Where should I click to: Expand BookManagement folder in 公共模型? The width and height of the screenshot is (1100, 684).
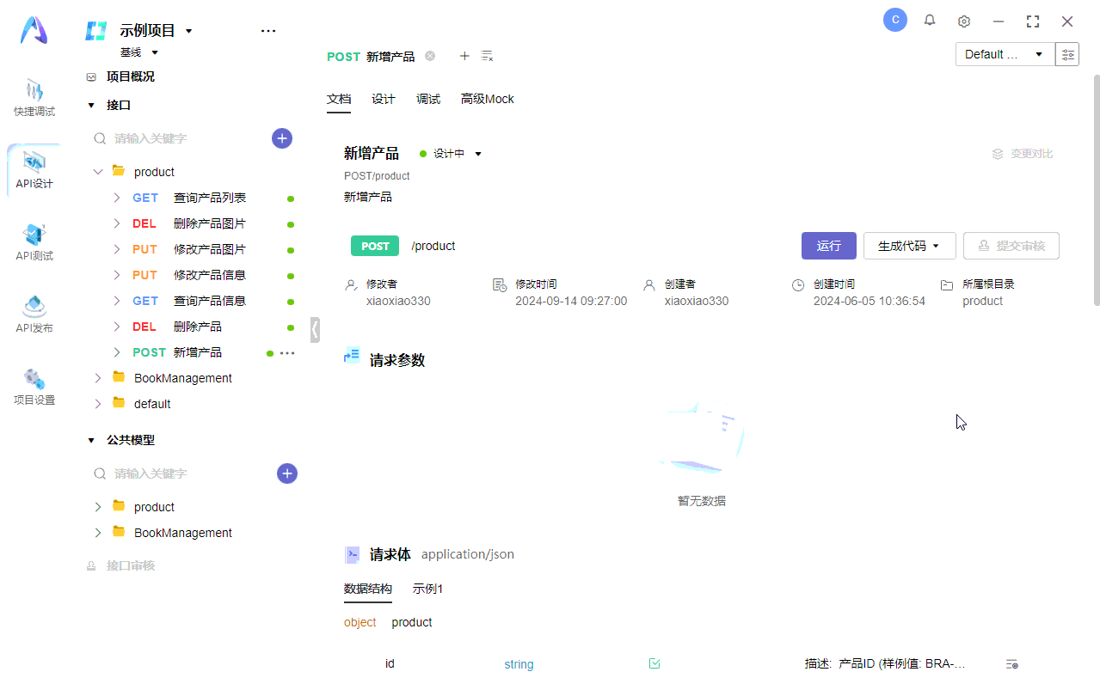(97, 533)
